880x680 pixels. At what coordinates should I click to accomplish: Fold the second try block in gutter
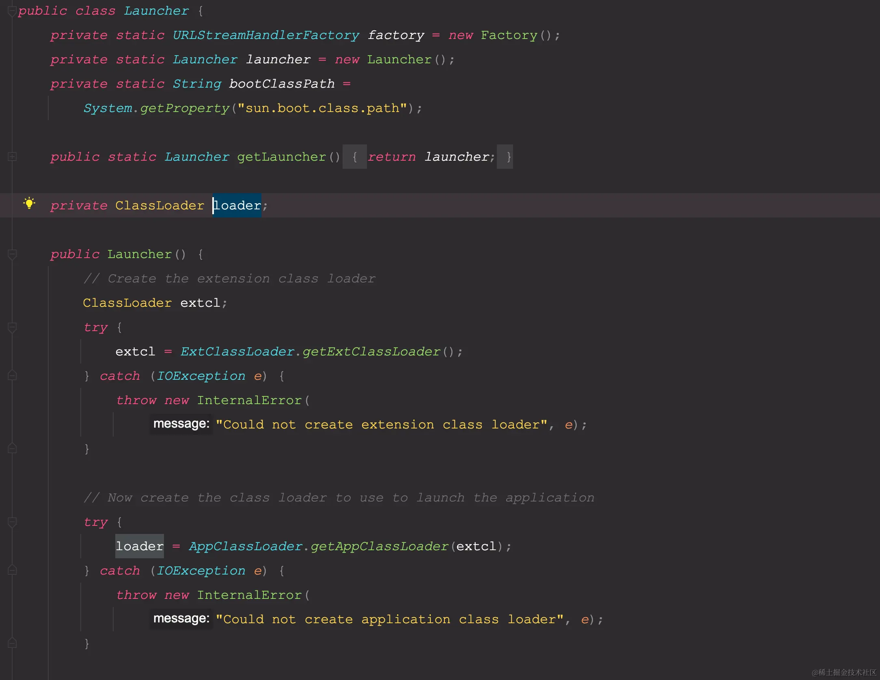12,522
